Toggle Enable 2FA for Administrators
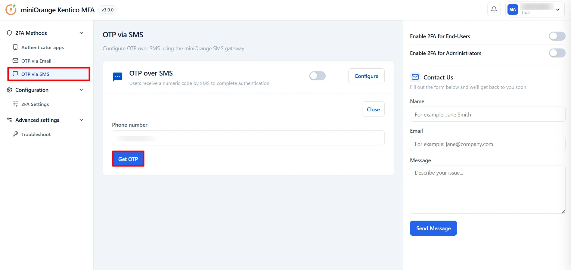This screenshot has height=270, width=571. click(x=557, y=53)
